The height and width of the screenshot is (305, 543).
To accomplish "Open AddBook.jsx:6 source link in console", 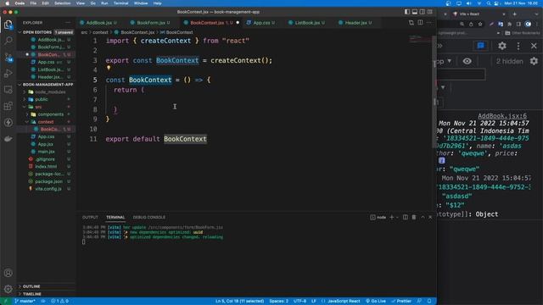I will (x=502, y=116).
